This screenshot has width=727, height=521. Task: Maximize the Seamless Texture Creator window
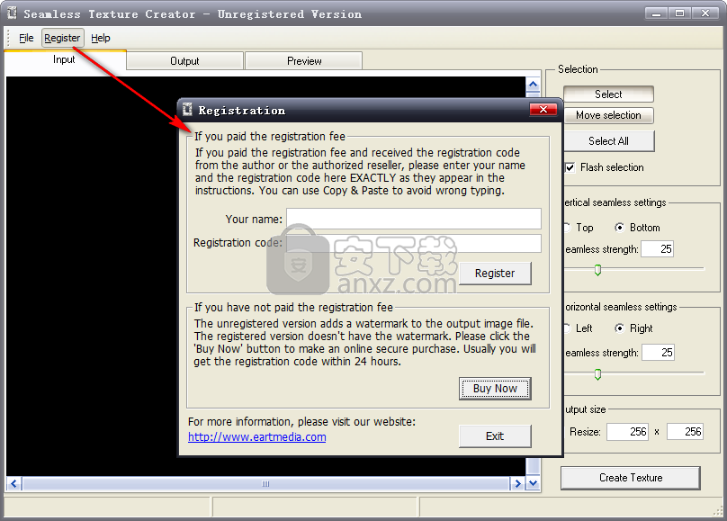click(679, 13)
